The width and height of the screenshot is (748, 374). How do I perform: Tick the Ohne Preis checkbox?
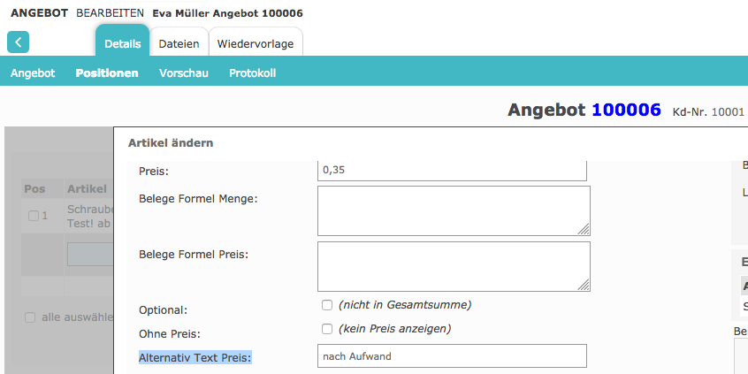click(327, 329)
